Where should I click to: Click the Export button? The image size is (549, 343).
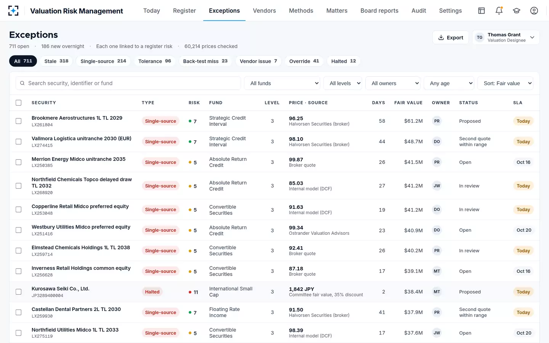[451, 37]
